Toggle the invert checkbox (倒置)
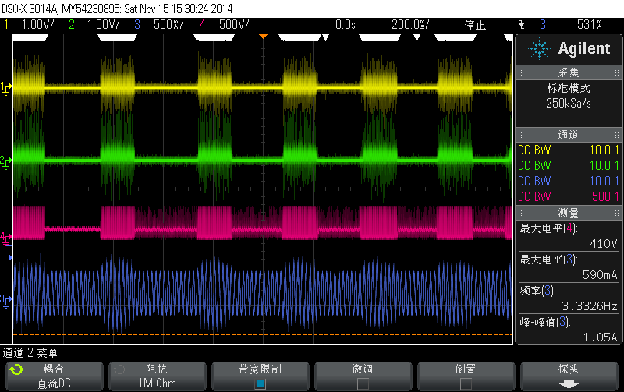 466,383
